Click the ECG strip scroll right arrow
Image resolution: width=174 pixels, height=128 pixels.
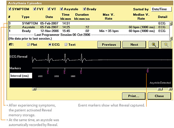[170, 89]
